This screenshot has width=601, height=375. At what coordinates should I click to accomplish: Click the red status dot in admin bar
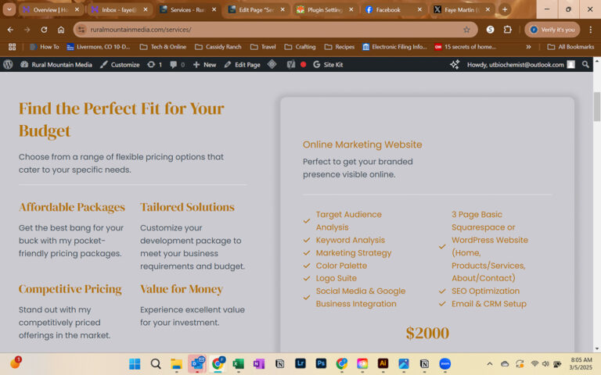(303, 65)
